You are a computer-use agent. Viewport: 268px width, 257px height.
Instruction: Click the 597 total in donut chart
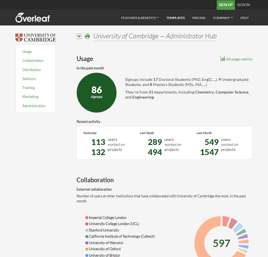point(222,243)
